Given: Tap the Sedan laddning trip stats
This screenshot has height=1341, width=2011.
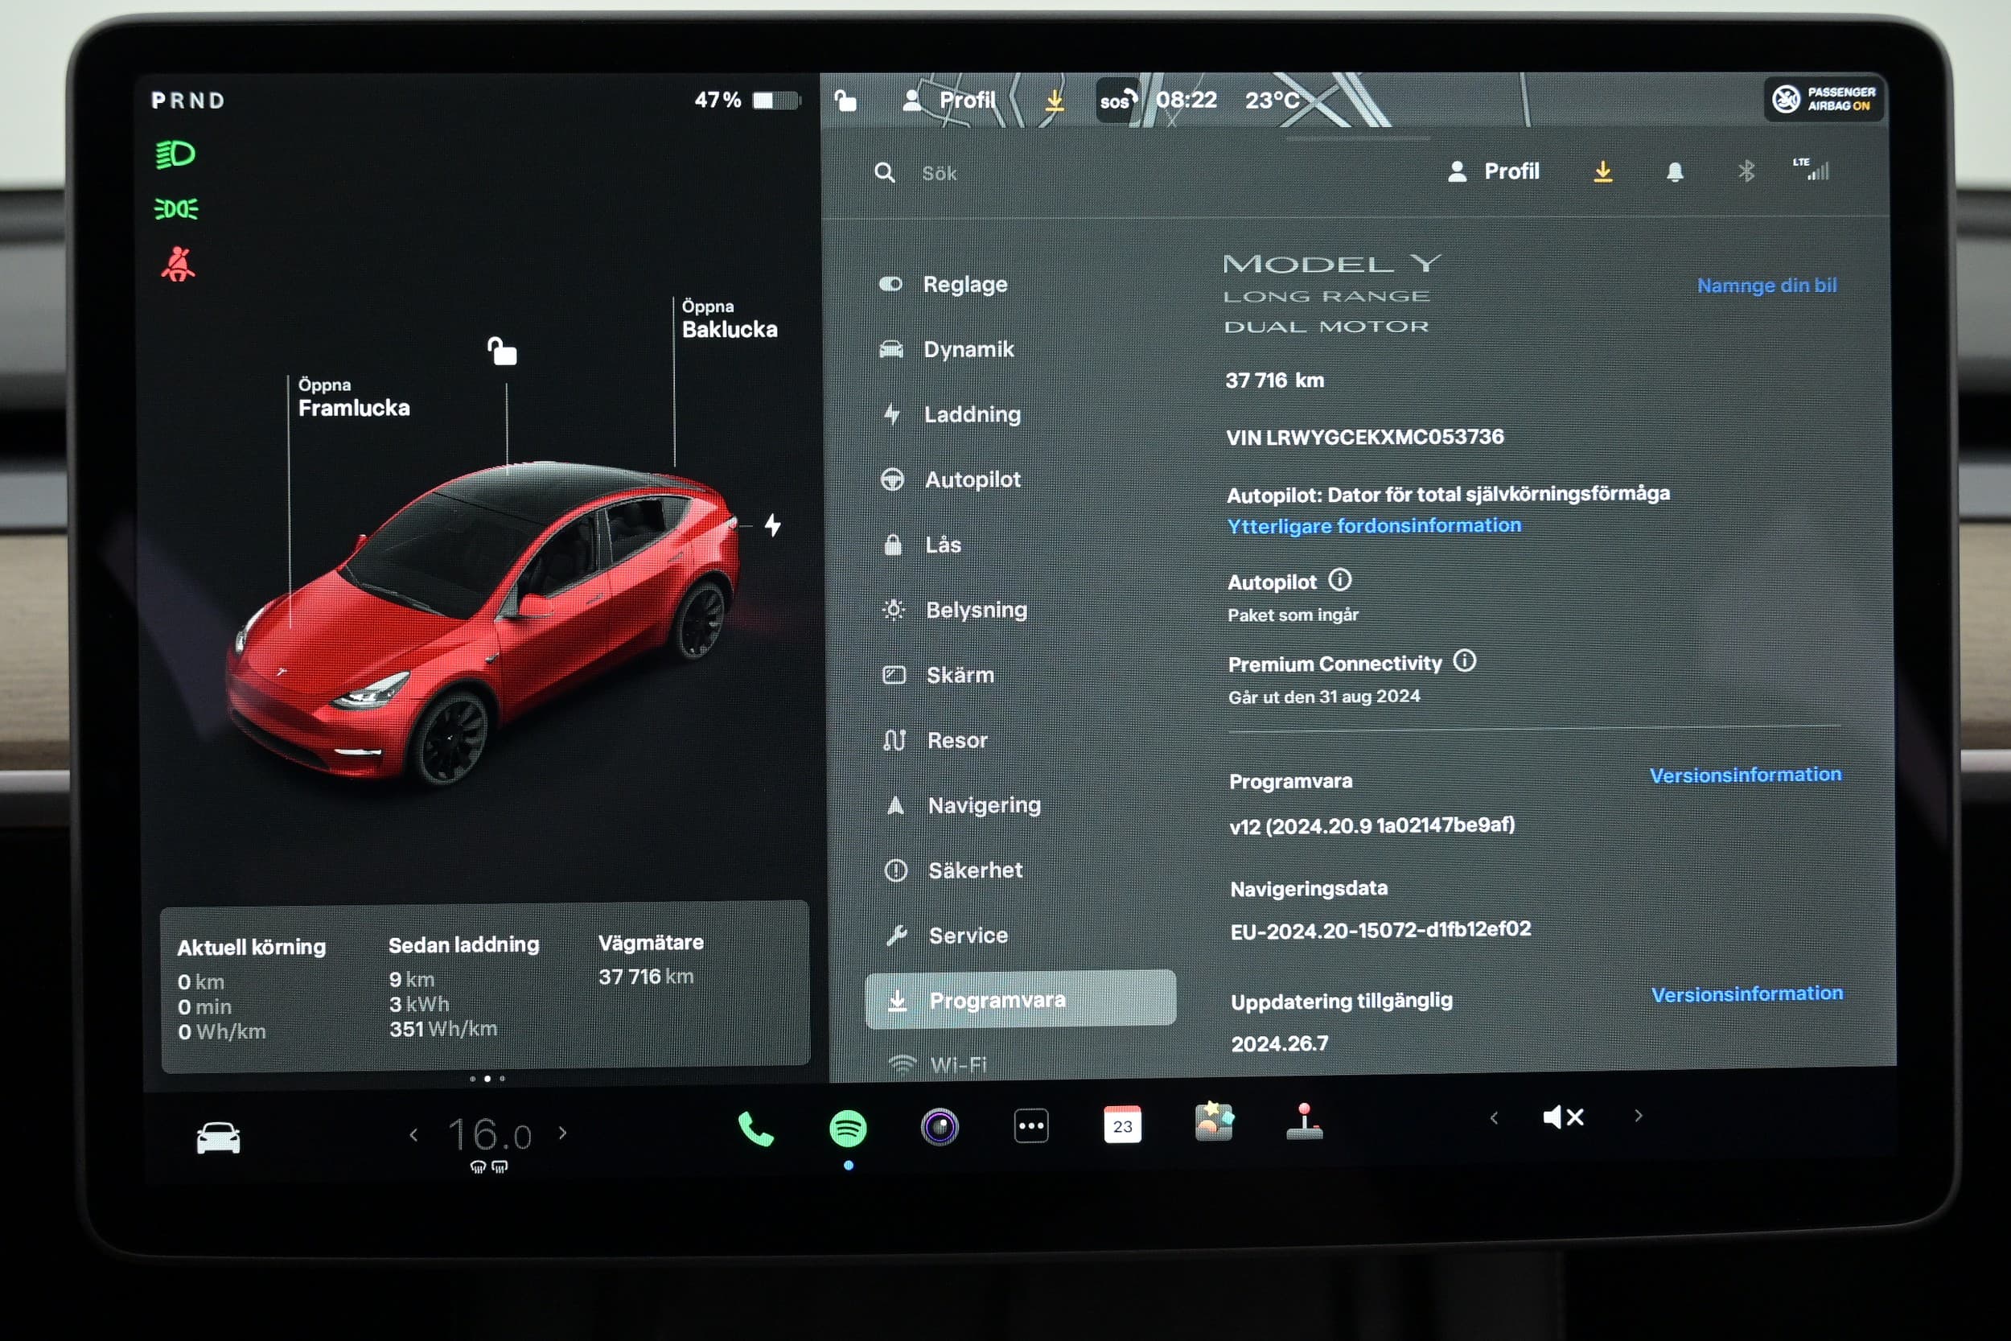Looking at the screenshot, I should pyautogui.click(x=463, y=986).
